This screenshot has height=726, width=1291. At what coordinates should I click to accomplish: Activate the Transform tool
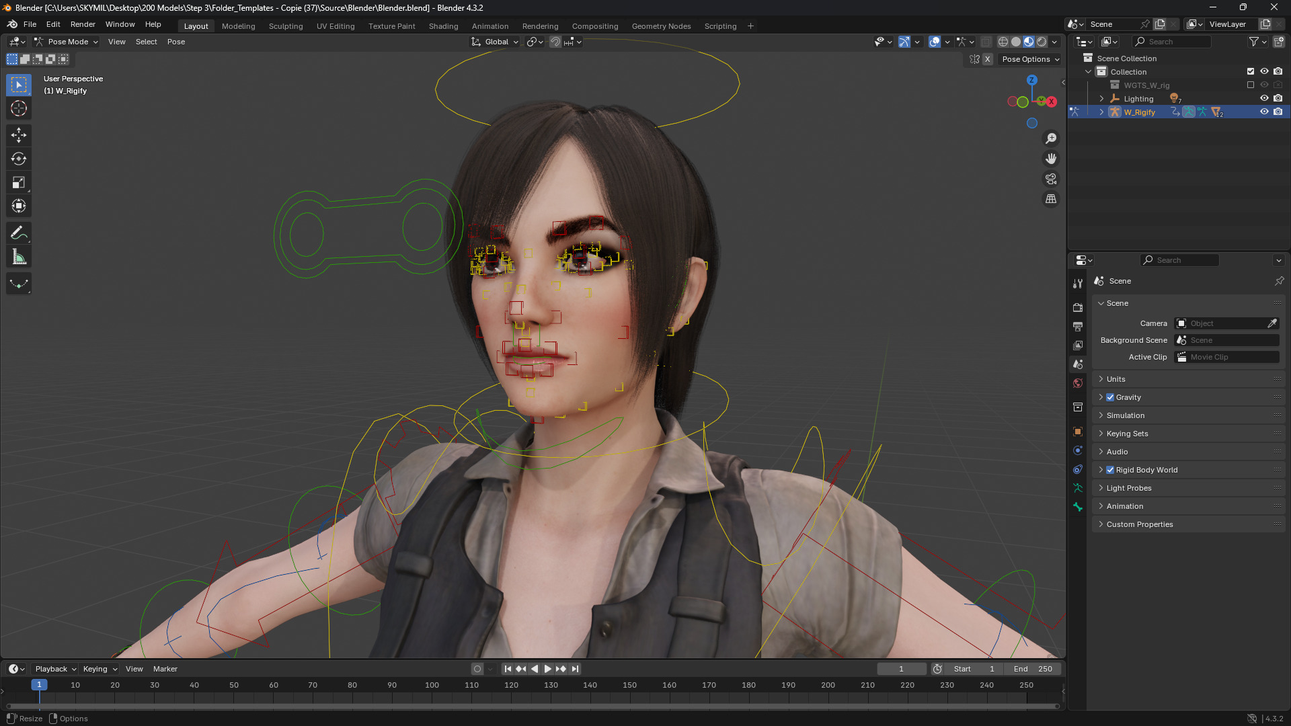pos(19,206)
